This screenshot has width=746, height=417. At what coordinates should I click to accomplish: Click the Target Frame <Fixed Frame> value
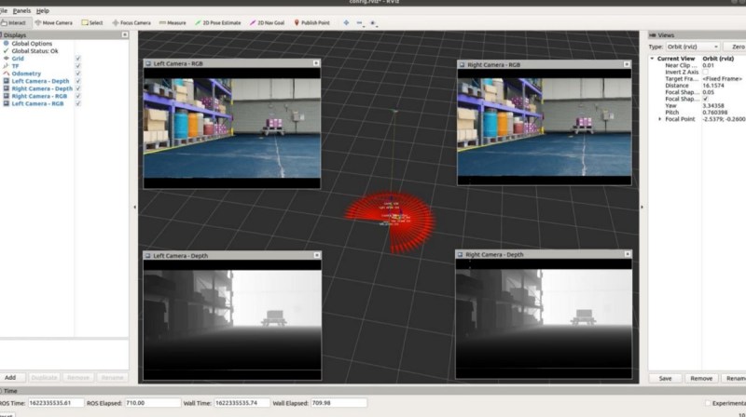[x=722, y=79]
